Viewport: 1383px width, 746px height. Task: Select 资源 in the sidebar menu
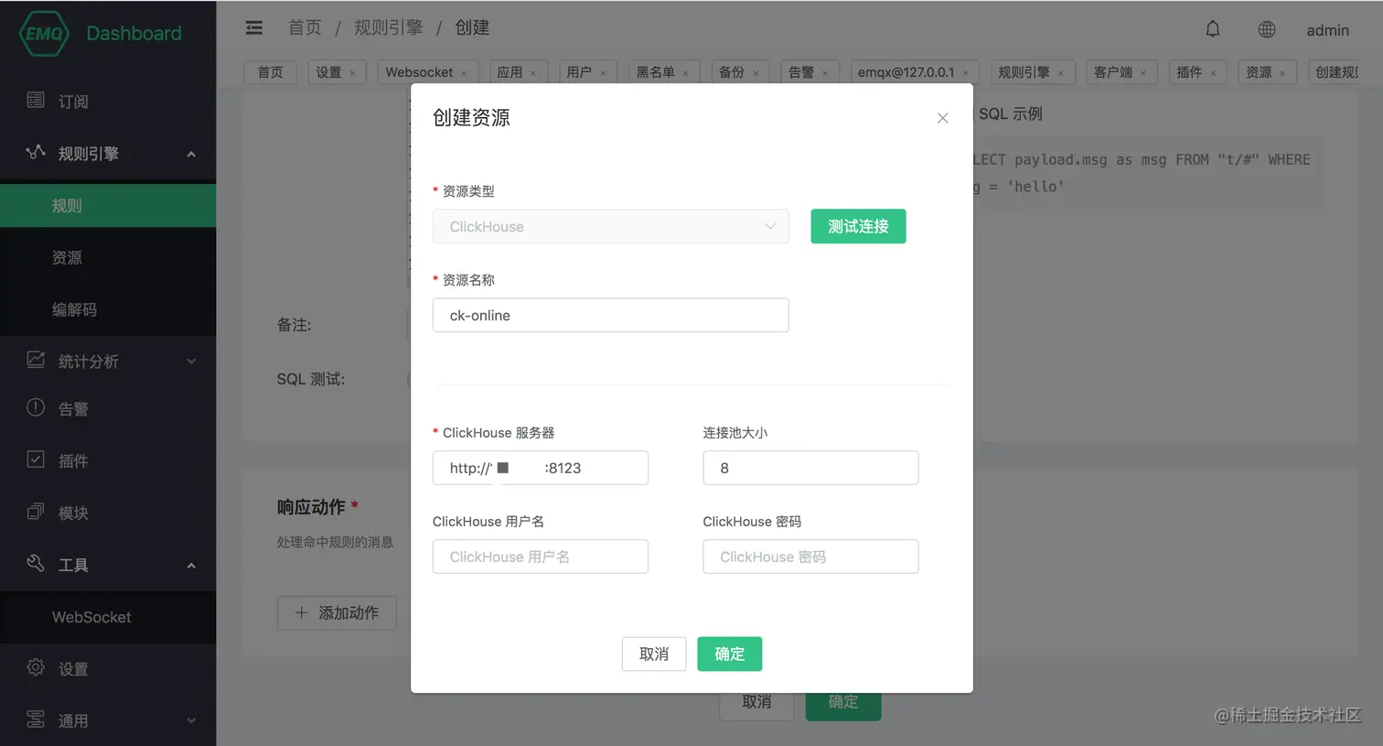click(108, 257)
